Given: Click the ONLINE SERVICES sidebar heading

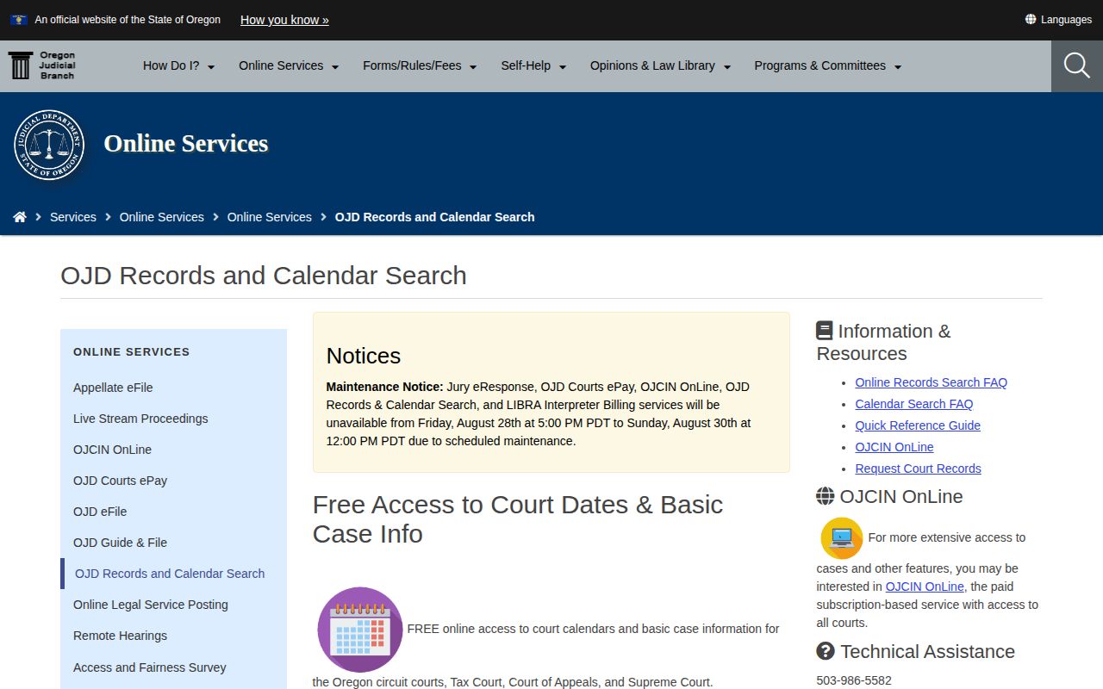Looking at the screenshot, I should [131, 351].
